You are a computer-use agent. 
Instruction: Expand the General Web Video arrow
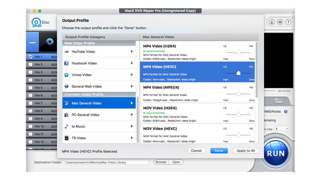pyautogui.click(x=132, y=86)
